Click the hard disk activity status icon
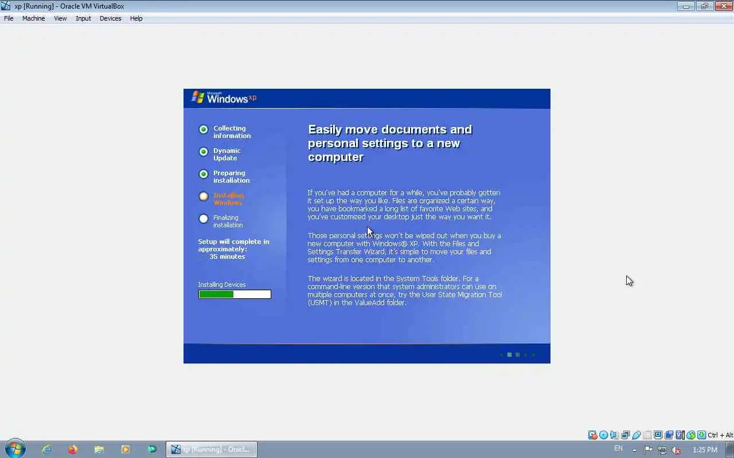The width and height of the screenshot is (734, 458). pos(592,435)
